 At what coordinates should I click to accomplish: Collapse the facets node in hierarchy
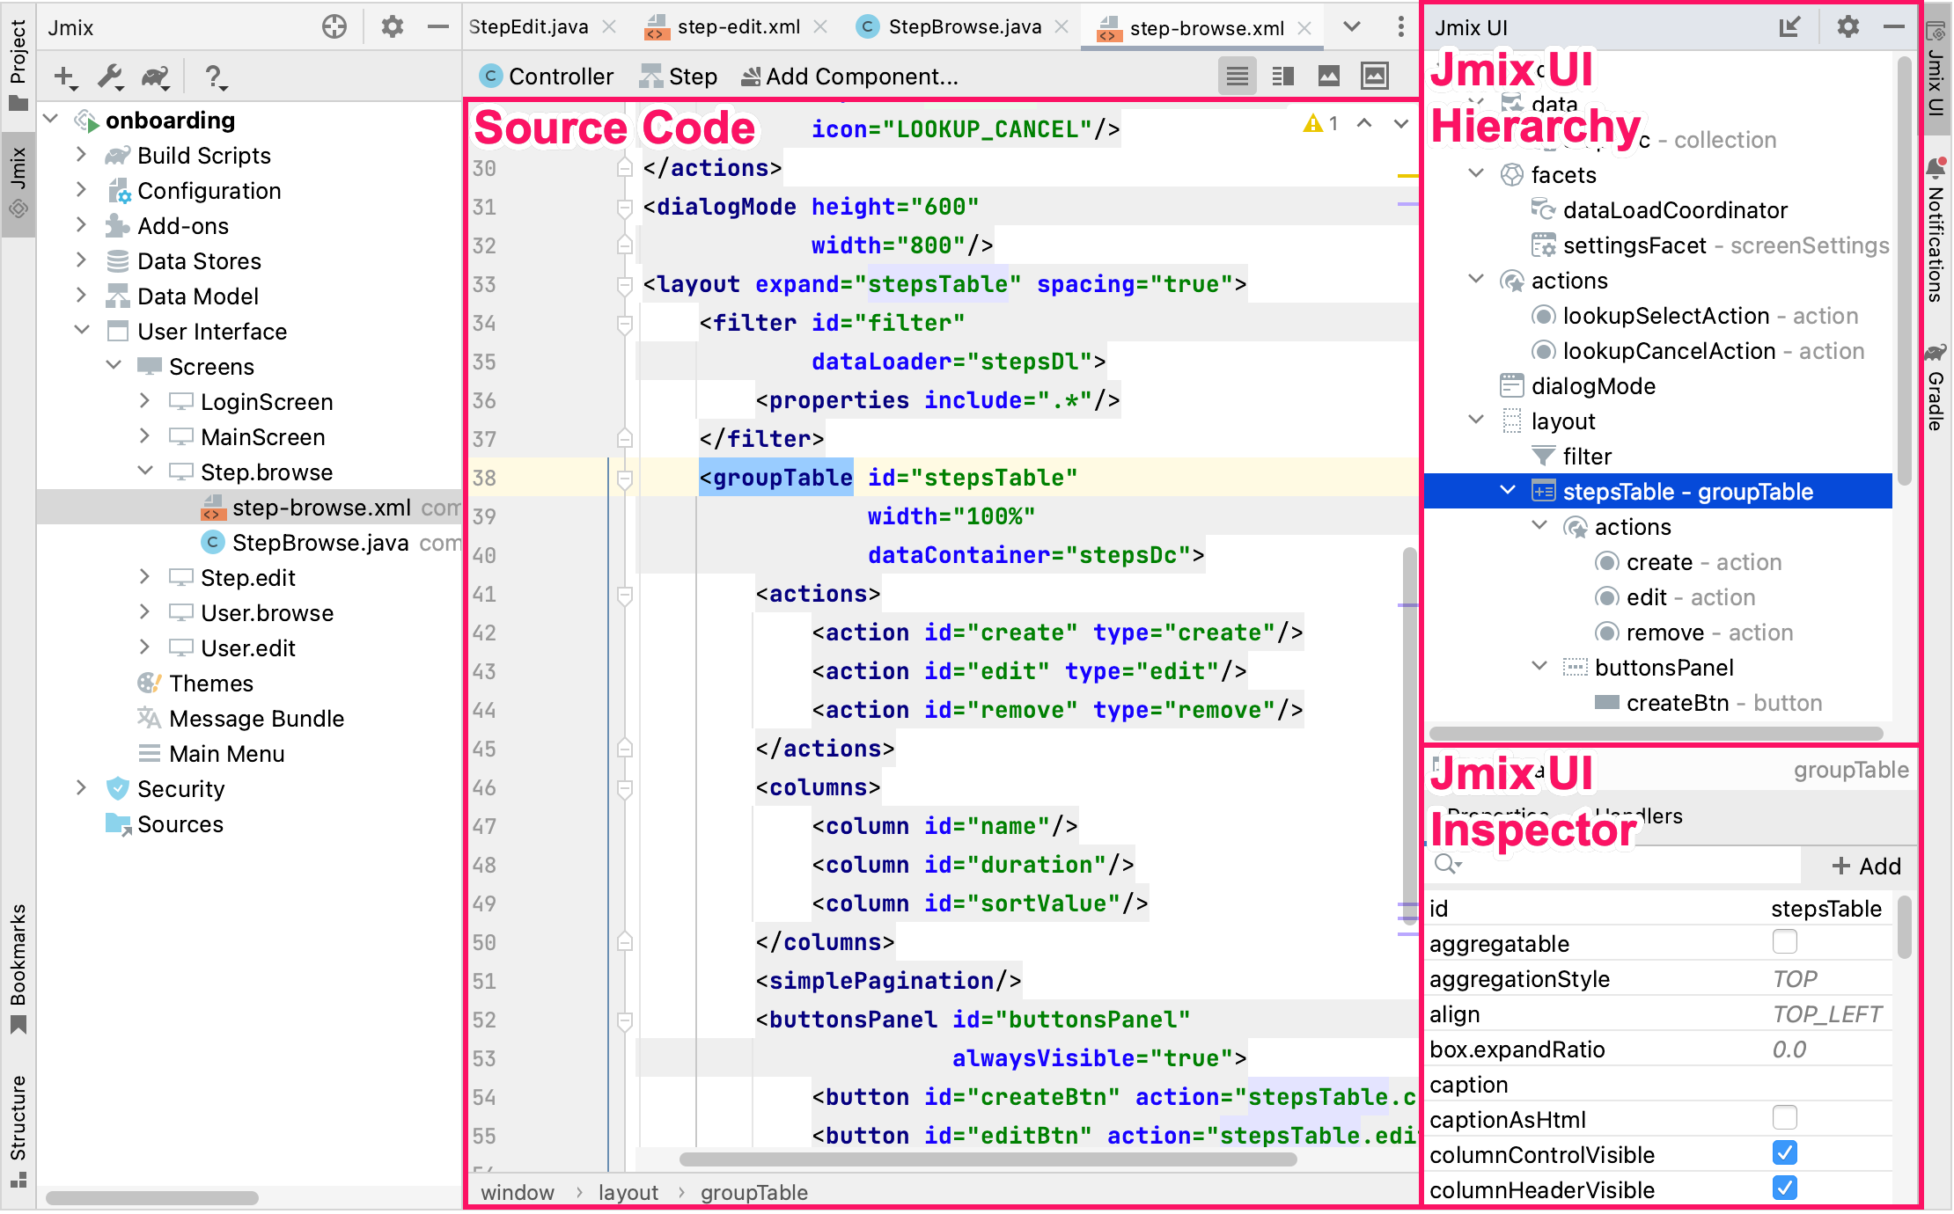click(1476, 173)
